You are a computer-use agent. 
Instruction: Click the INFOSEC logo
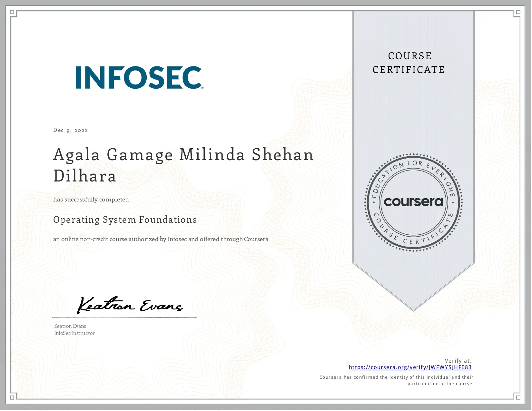[x=140, y=78]
